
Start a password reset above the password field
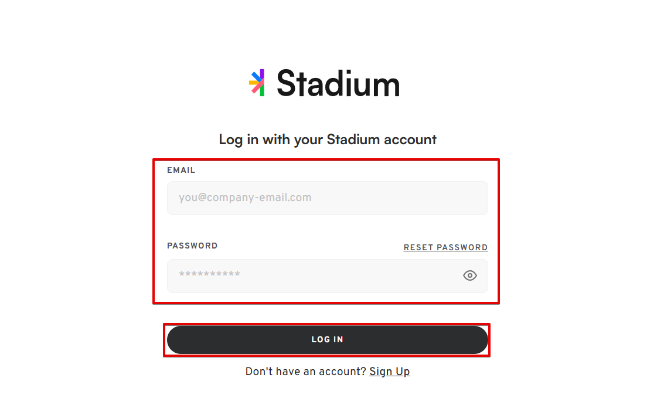445,247
